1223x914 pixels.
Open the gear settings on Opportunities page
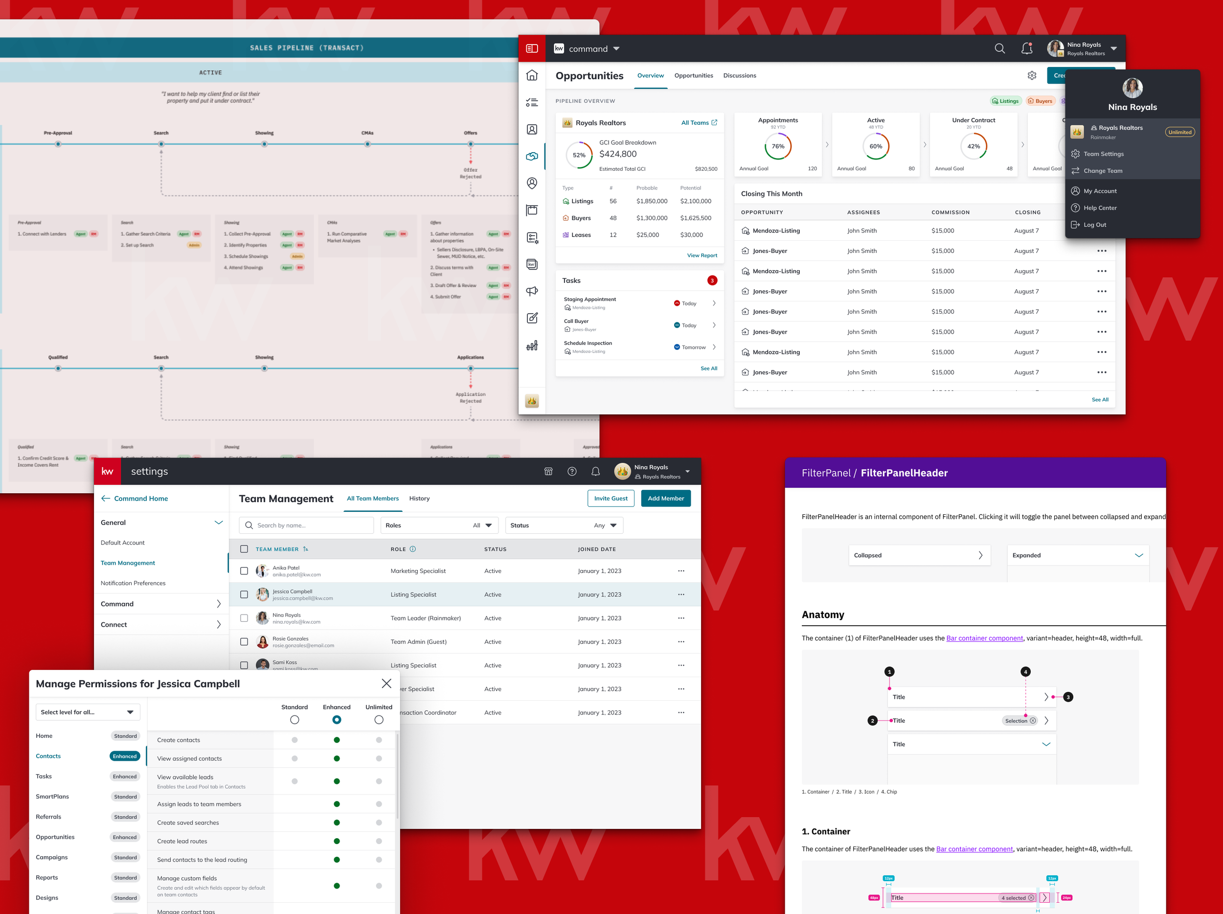[1032, 76]
